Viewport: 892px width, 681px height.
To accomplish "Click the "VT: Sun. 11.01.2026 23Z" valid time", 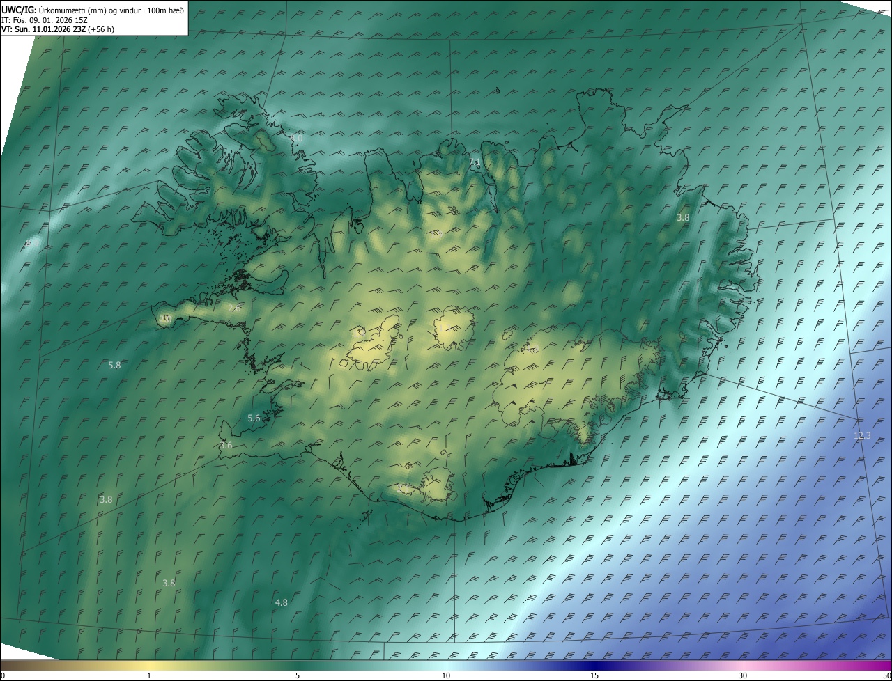I will pos(44,30).
